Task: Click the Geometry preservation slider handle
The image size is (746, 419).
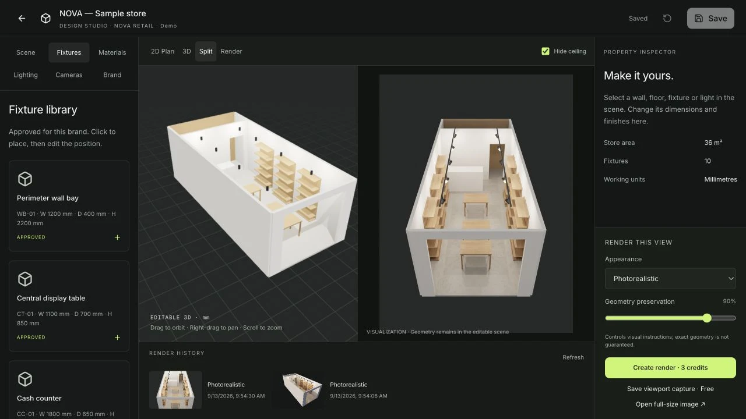Action: tap(707, 318)
